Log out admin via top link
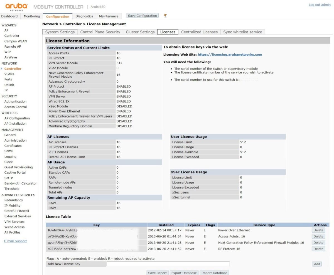 coord(320,5)
